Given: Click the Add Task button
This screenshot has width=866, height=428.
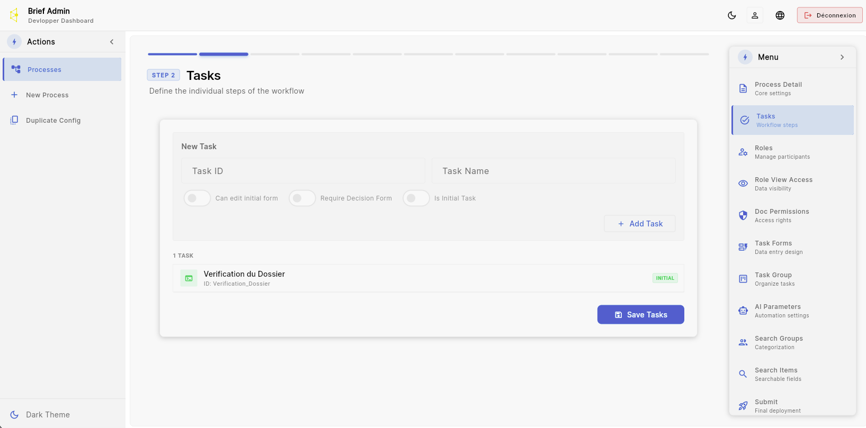Looking at the screenshot, I should click(640, 224).
